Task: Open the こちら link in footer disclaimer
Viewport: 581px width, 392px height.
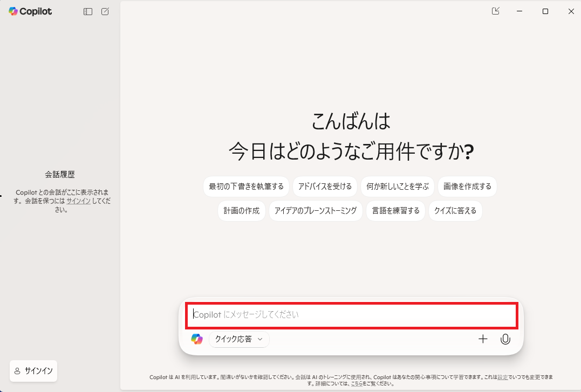Action: 357,384
